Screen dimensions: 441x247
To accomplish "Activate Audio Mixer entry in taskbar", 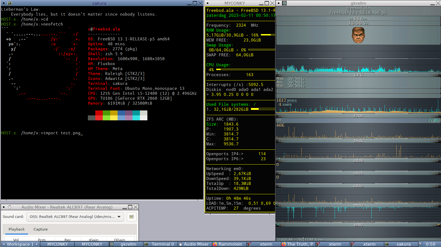I will (x=195, y=244).
